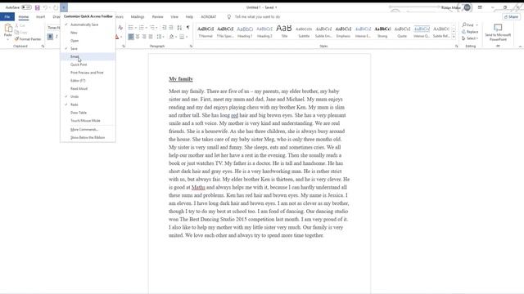Toggle the AutoSave switch
524x294 pixels.
[26, 7]
